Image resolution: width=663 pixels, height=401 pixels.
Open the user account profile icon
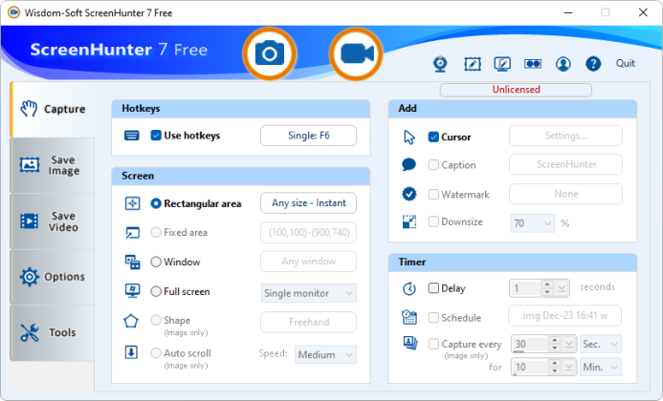pos(564,64)
